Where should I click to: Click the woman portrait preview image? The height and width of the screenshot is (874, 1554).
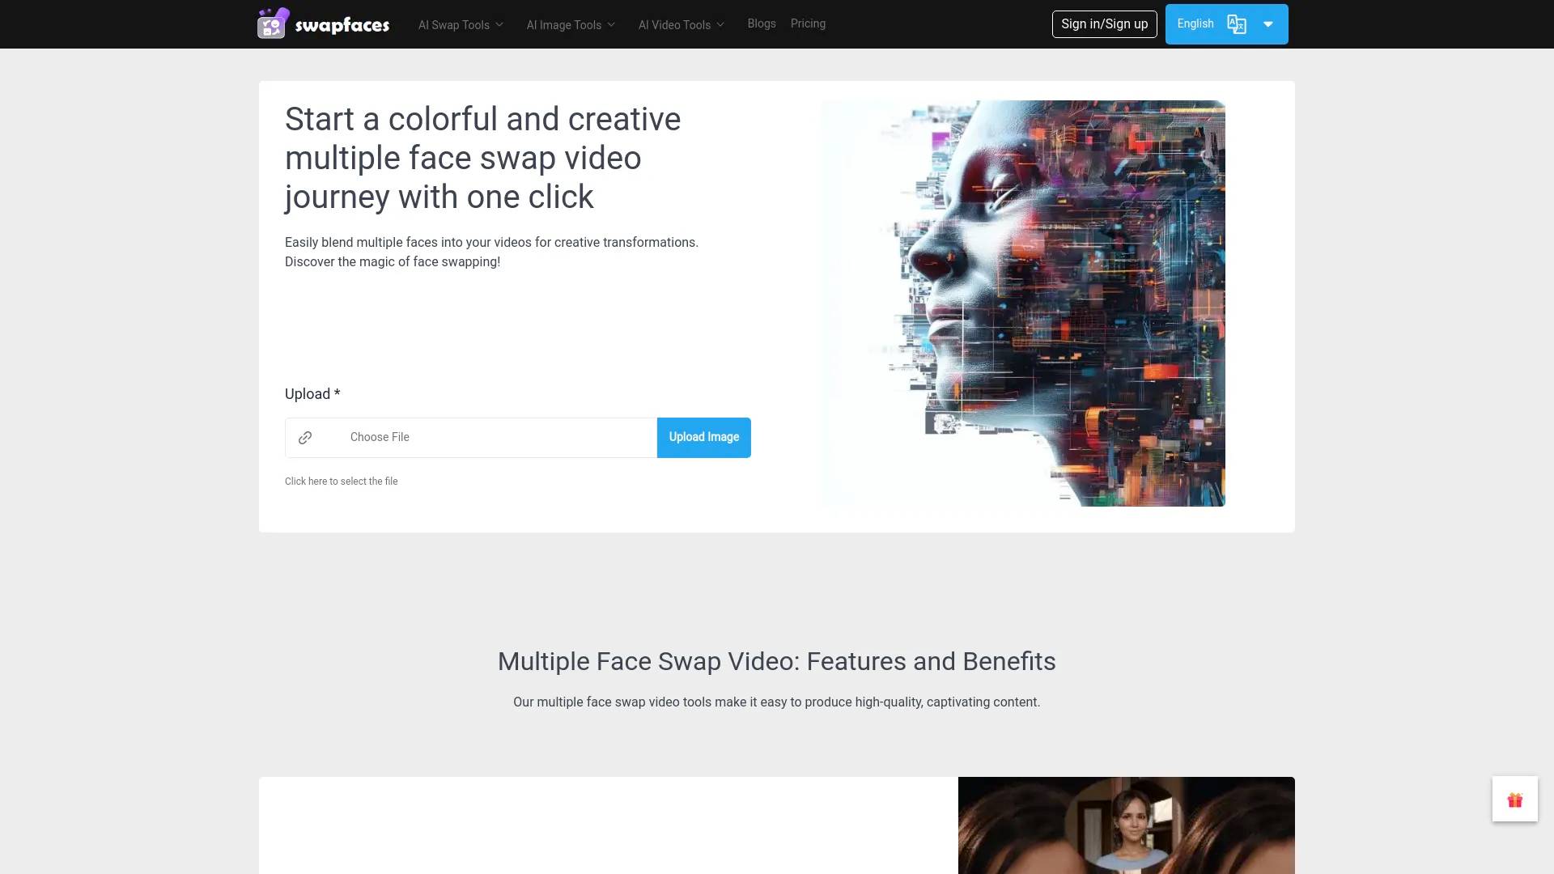1127,825
